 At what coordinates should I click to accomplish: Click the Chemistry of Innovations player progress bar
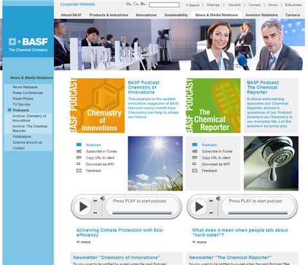[x=142, y=213]
